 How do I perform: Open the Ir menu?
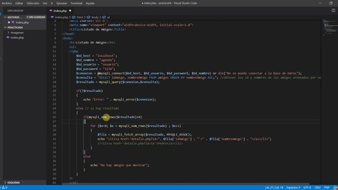[x=52, y=3]
